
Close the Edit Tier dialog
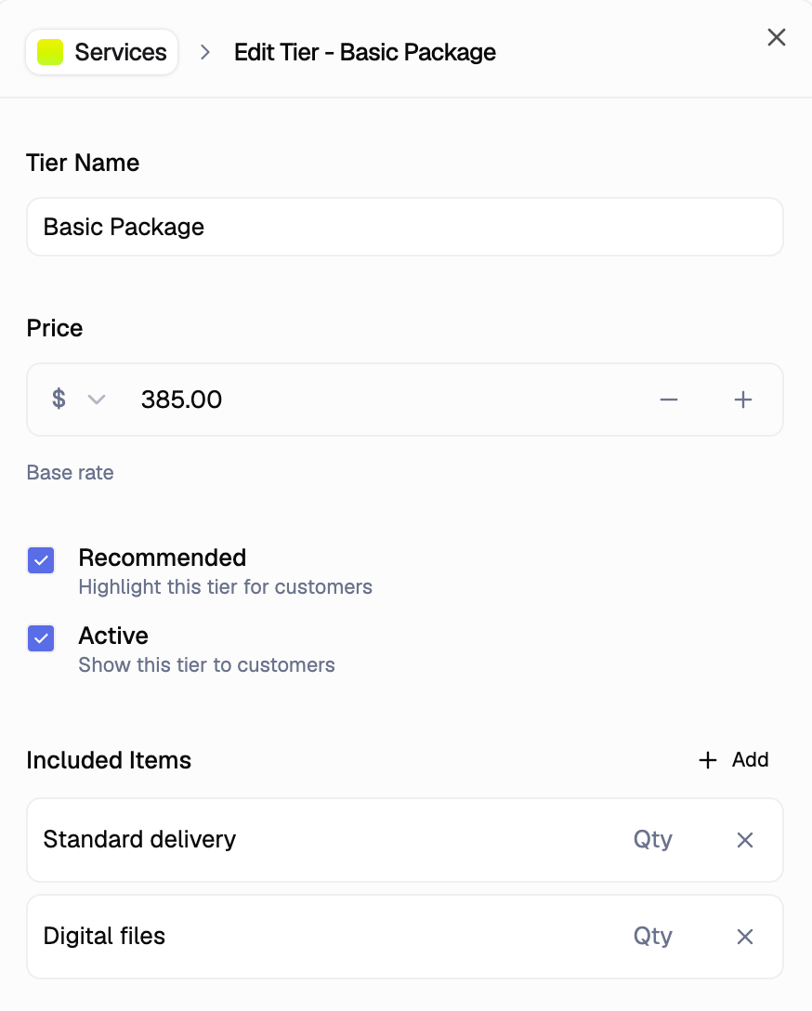click(777, 37)
